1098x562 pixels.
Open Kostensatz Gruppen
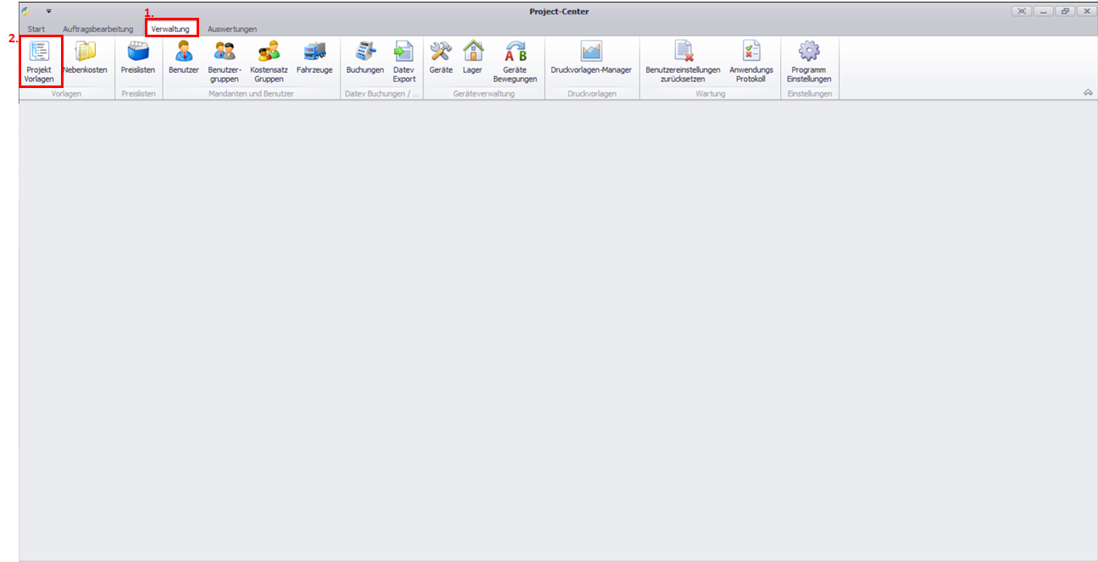tap(269, 52)
